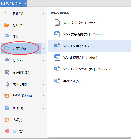Click the Word .doc file icon
The image size is (131, 139).
click(x=57, y=46)
